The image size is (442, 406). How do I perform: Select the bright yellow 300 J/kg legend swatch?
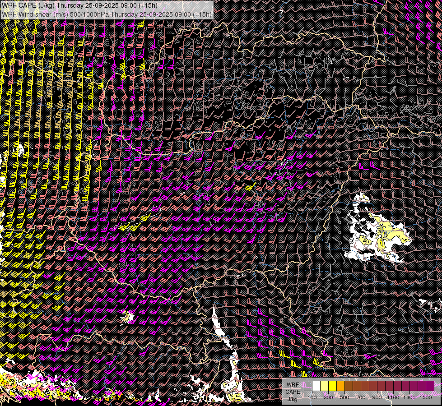click(333, 386)
